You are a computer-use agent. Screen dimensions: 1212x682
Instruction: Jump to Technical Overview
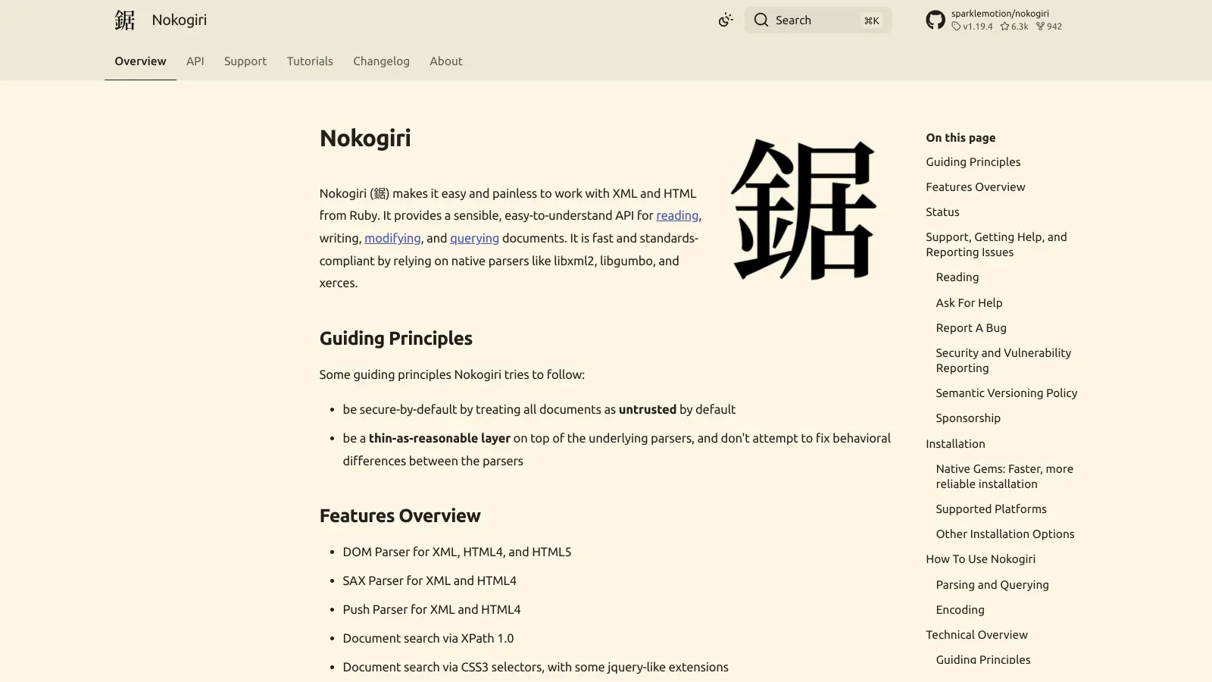point(976,635)
